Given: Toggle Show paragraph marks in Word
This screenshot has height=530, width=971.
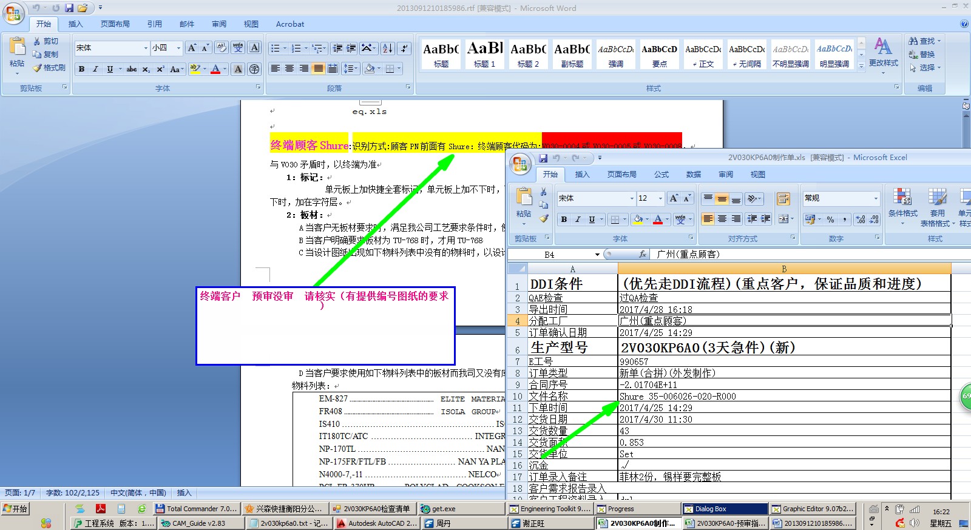Looking at the screenshot, I should point(405,48).
